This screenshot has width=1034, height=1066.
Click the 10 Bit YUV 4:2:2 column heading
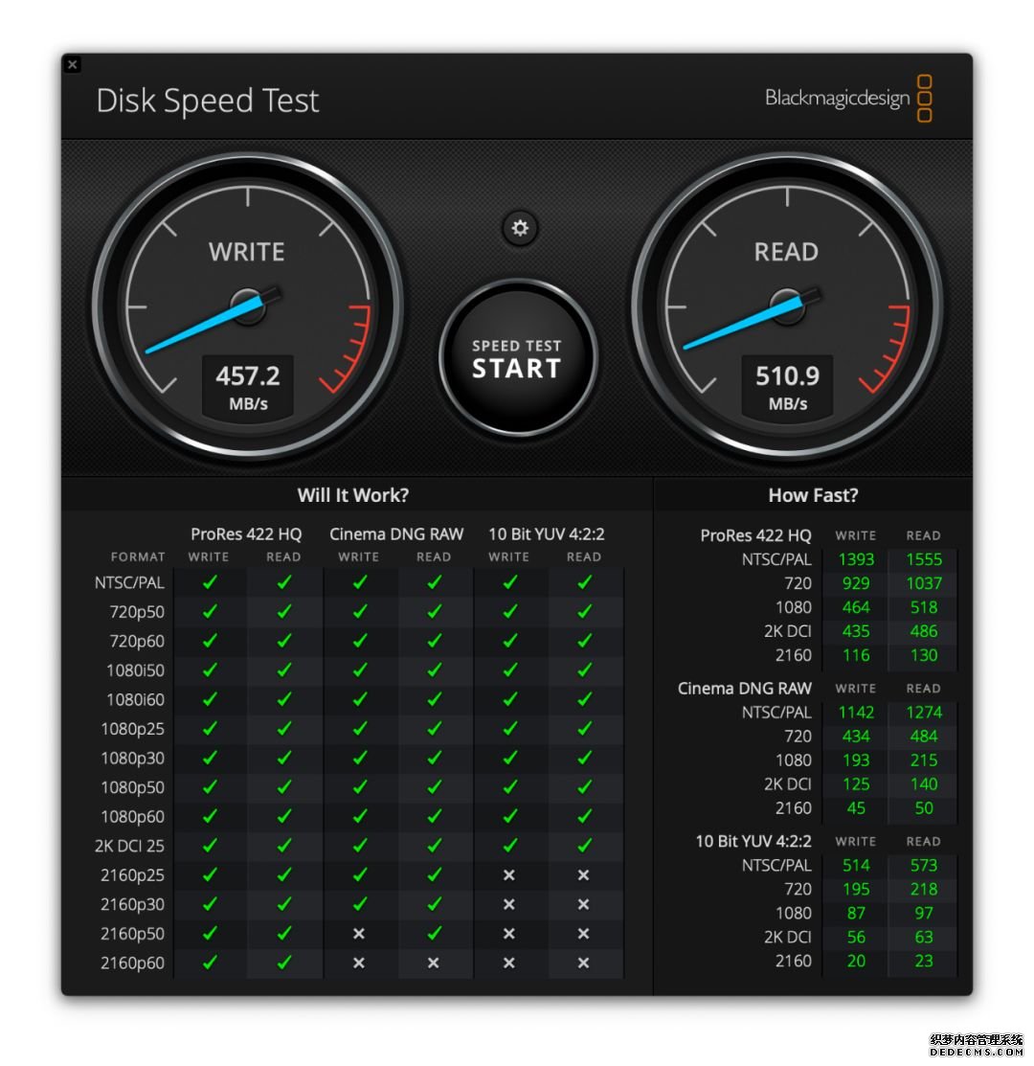click(547, 534)
